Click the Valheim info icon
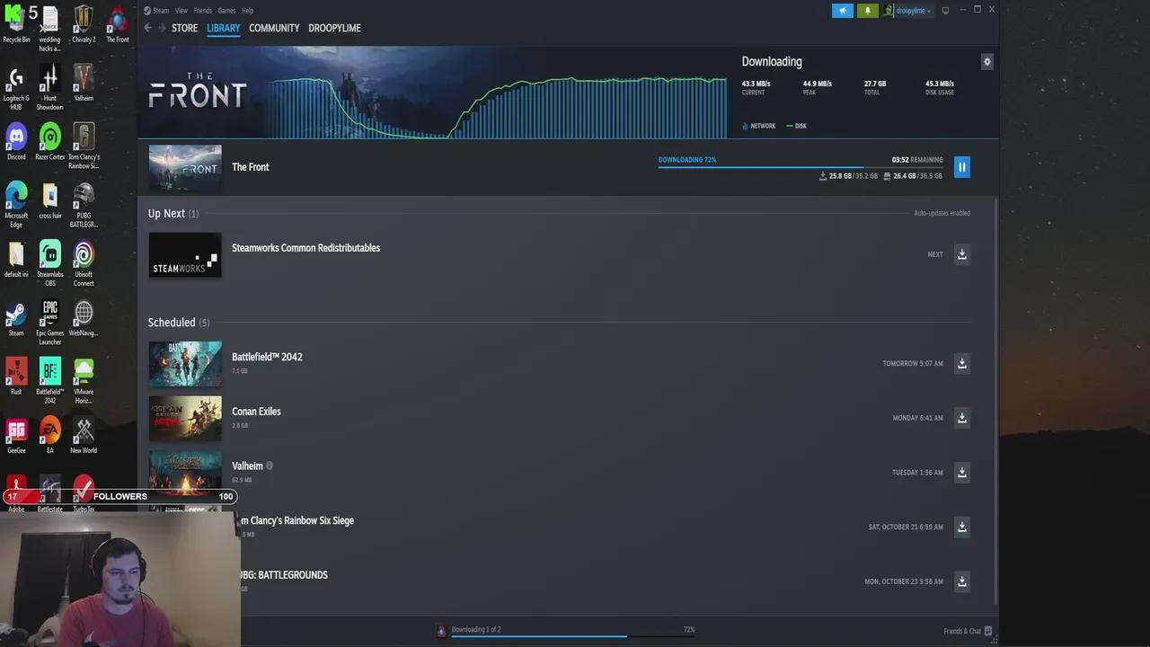 point(270,465)
